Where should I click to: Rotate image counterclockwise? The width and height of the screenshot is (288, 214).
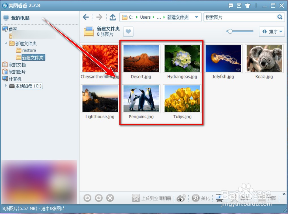pos(87,198)
